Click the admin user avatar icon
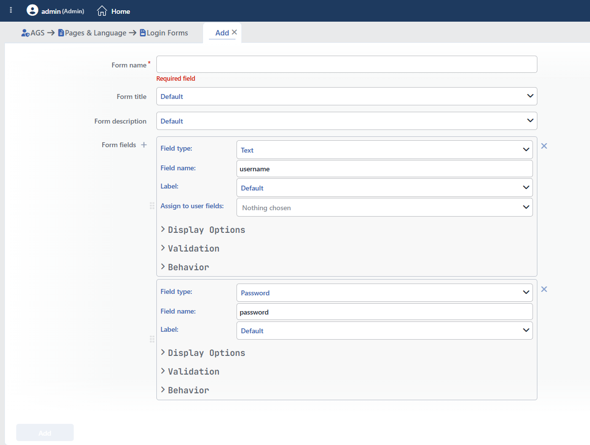The height and width of the screenshot is (445, 590). pyautogui.click(x=32, y=10)
